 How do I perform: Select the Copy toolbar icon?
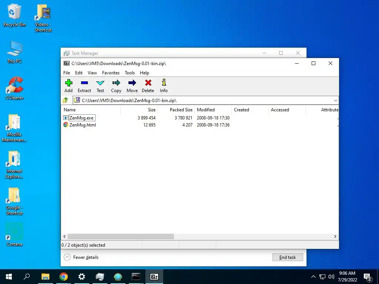[116, 83]
